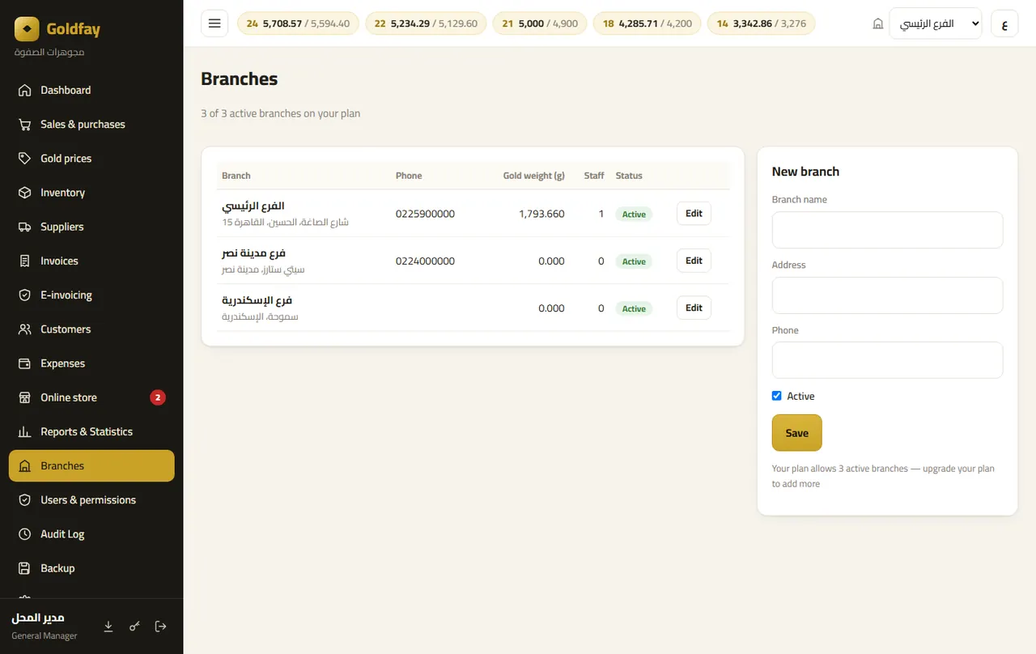Open the Audit Log page

(x=91, y=534)
